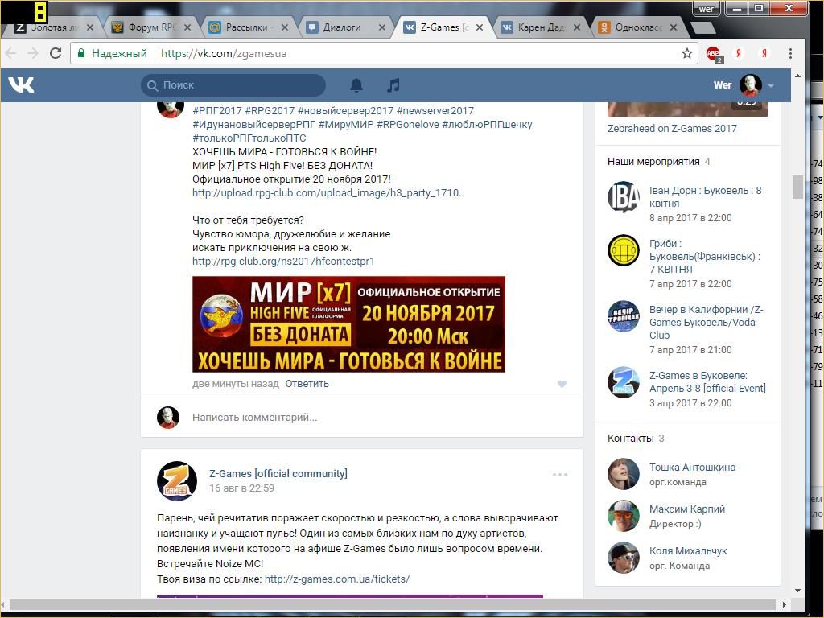This screenshot has width=824, height=618.
Task: Click the #РПГ2017 hashtag
Action: pos(217,111)
